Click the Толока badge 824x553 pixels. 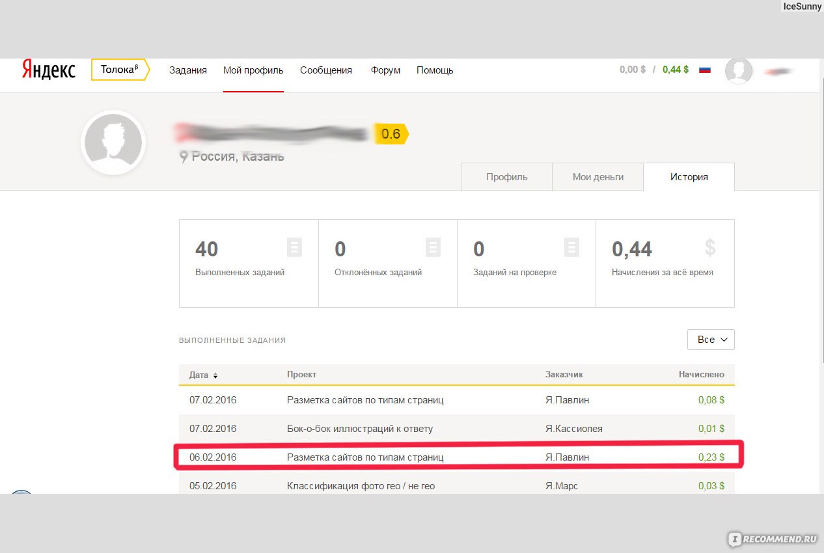coord(120,70)
